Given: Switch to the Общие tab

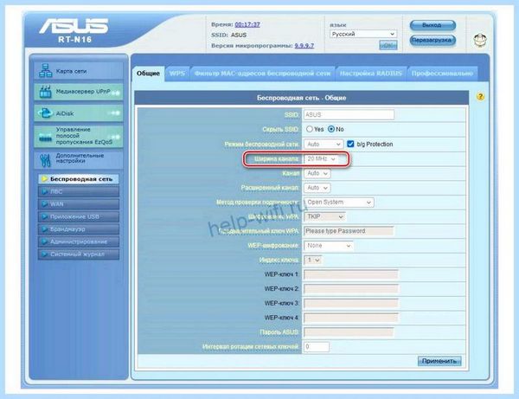Looking at the screenshot, I should pyautogui.click(x=148, y=74).
